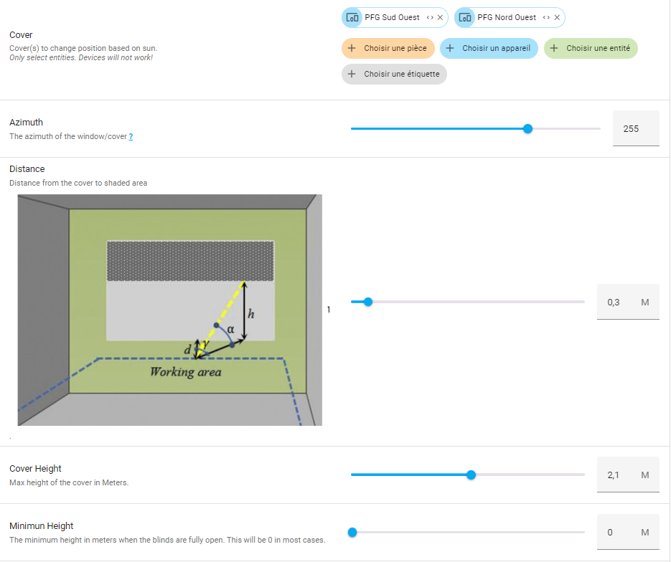Click plus icon on Choisir une étiquette

point(352,74)
